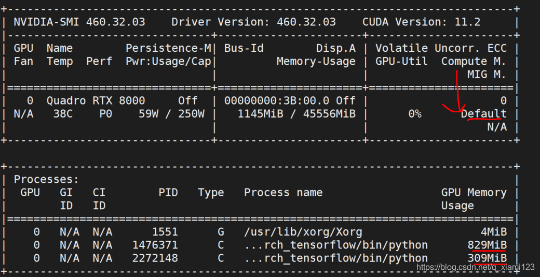Click the G type for PID 1551
This screenshot has height=277, width=540.
tap(221, 232)
